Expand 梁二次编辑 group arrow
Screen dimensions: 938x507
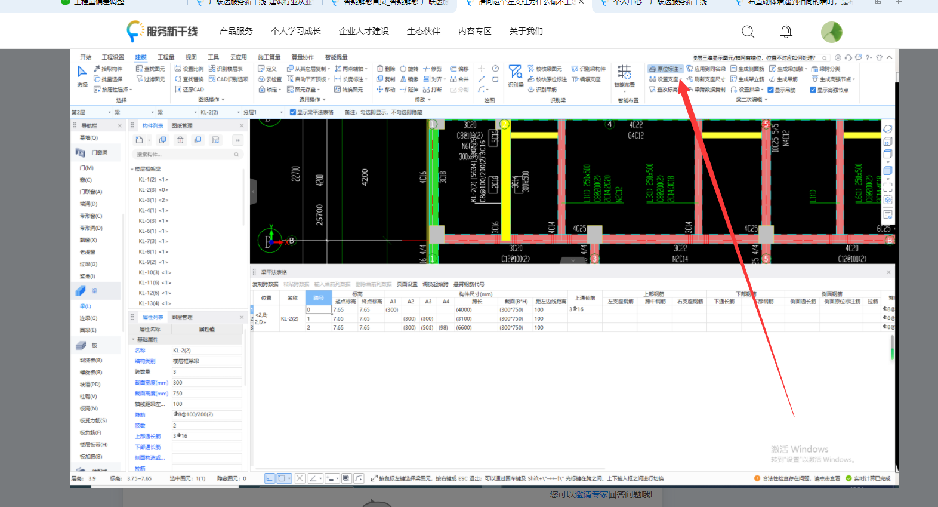[766, 100]
